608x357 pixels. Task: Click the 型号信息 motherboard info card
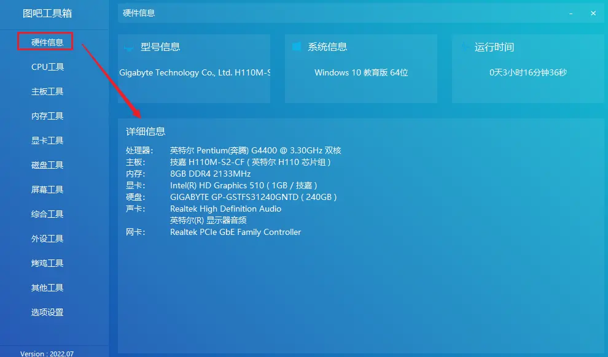click(x=194, y=67)
